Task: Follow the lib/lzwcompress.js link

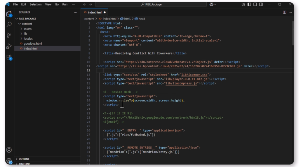Action: [181, 83]
